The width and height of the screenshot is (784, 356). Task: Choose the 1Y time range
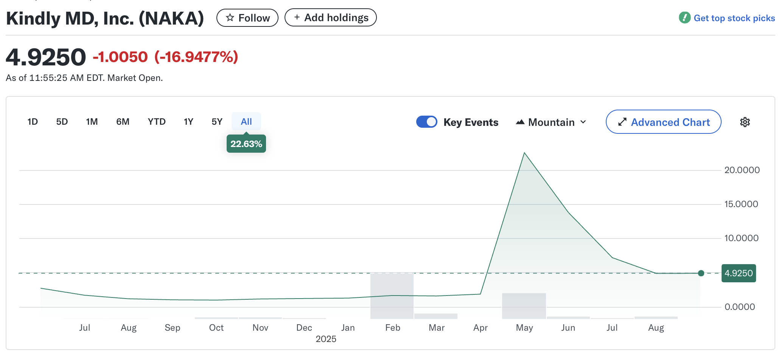[188, 122]
